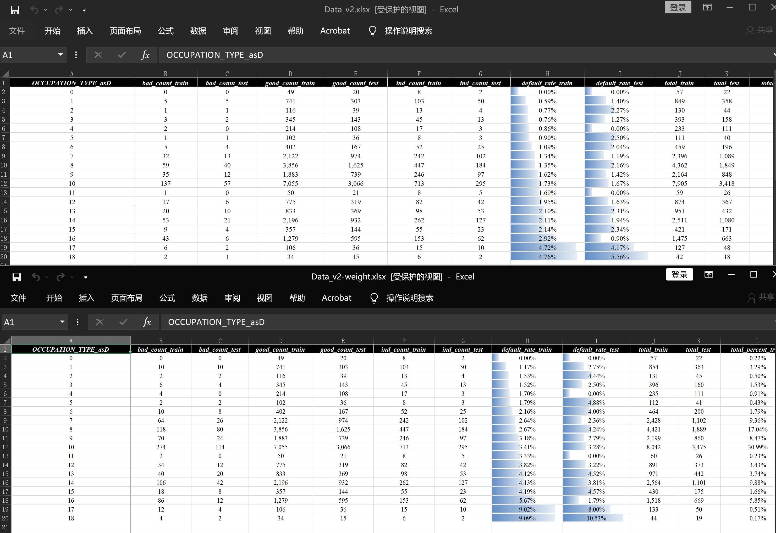Open Quick Access Toolbar customize dropdown in top window
This screenshot has height=533, width=776.
click(x=84, y=10)
